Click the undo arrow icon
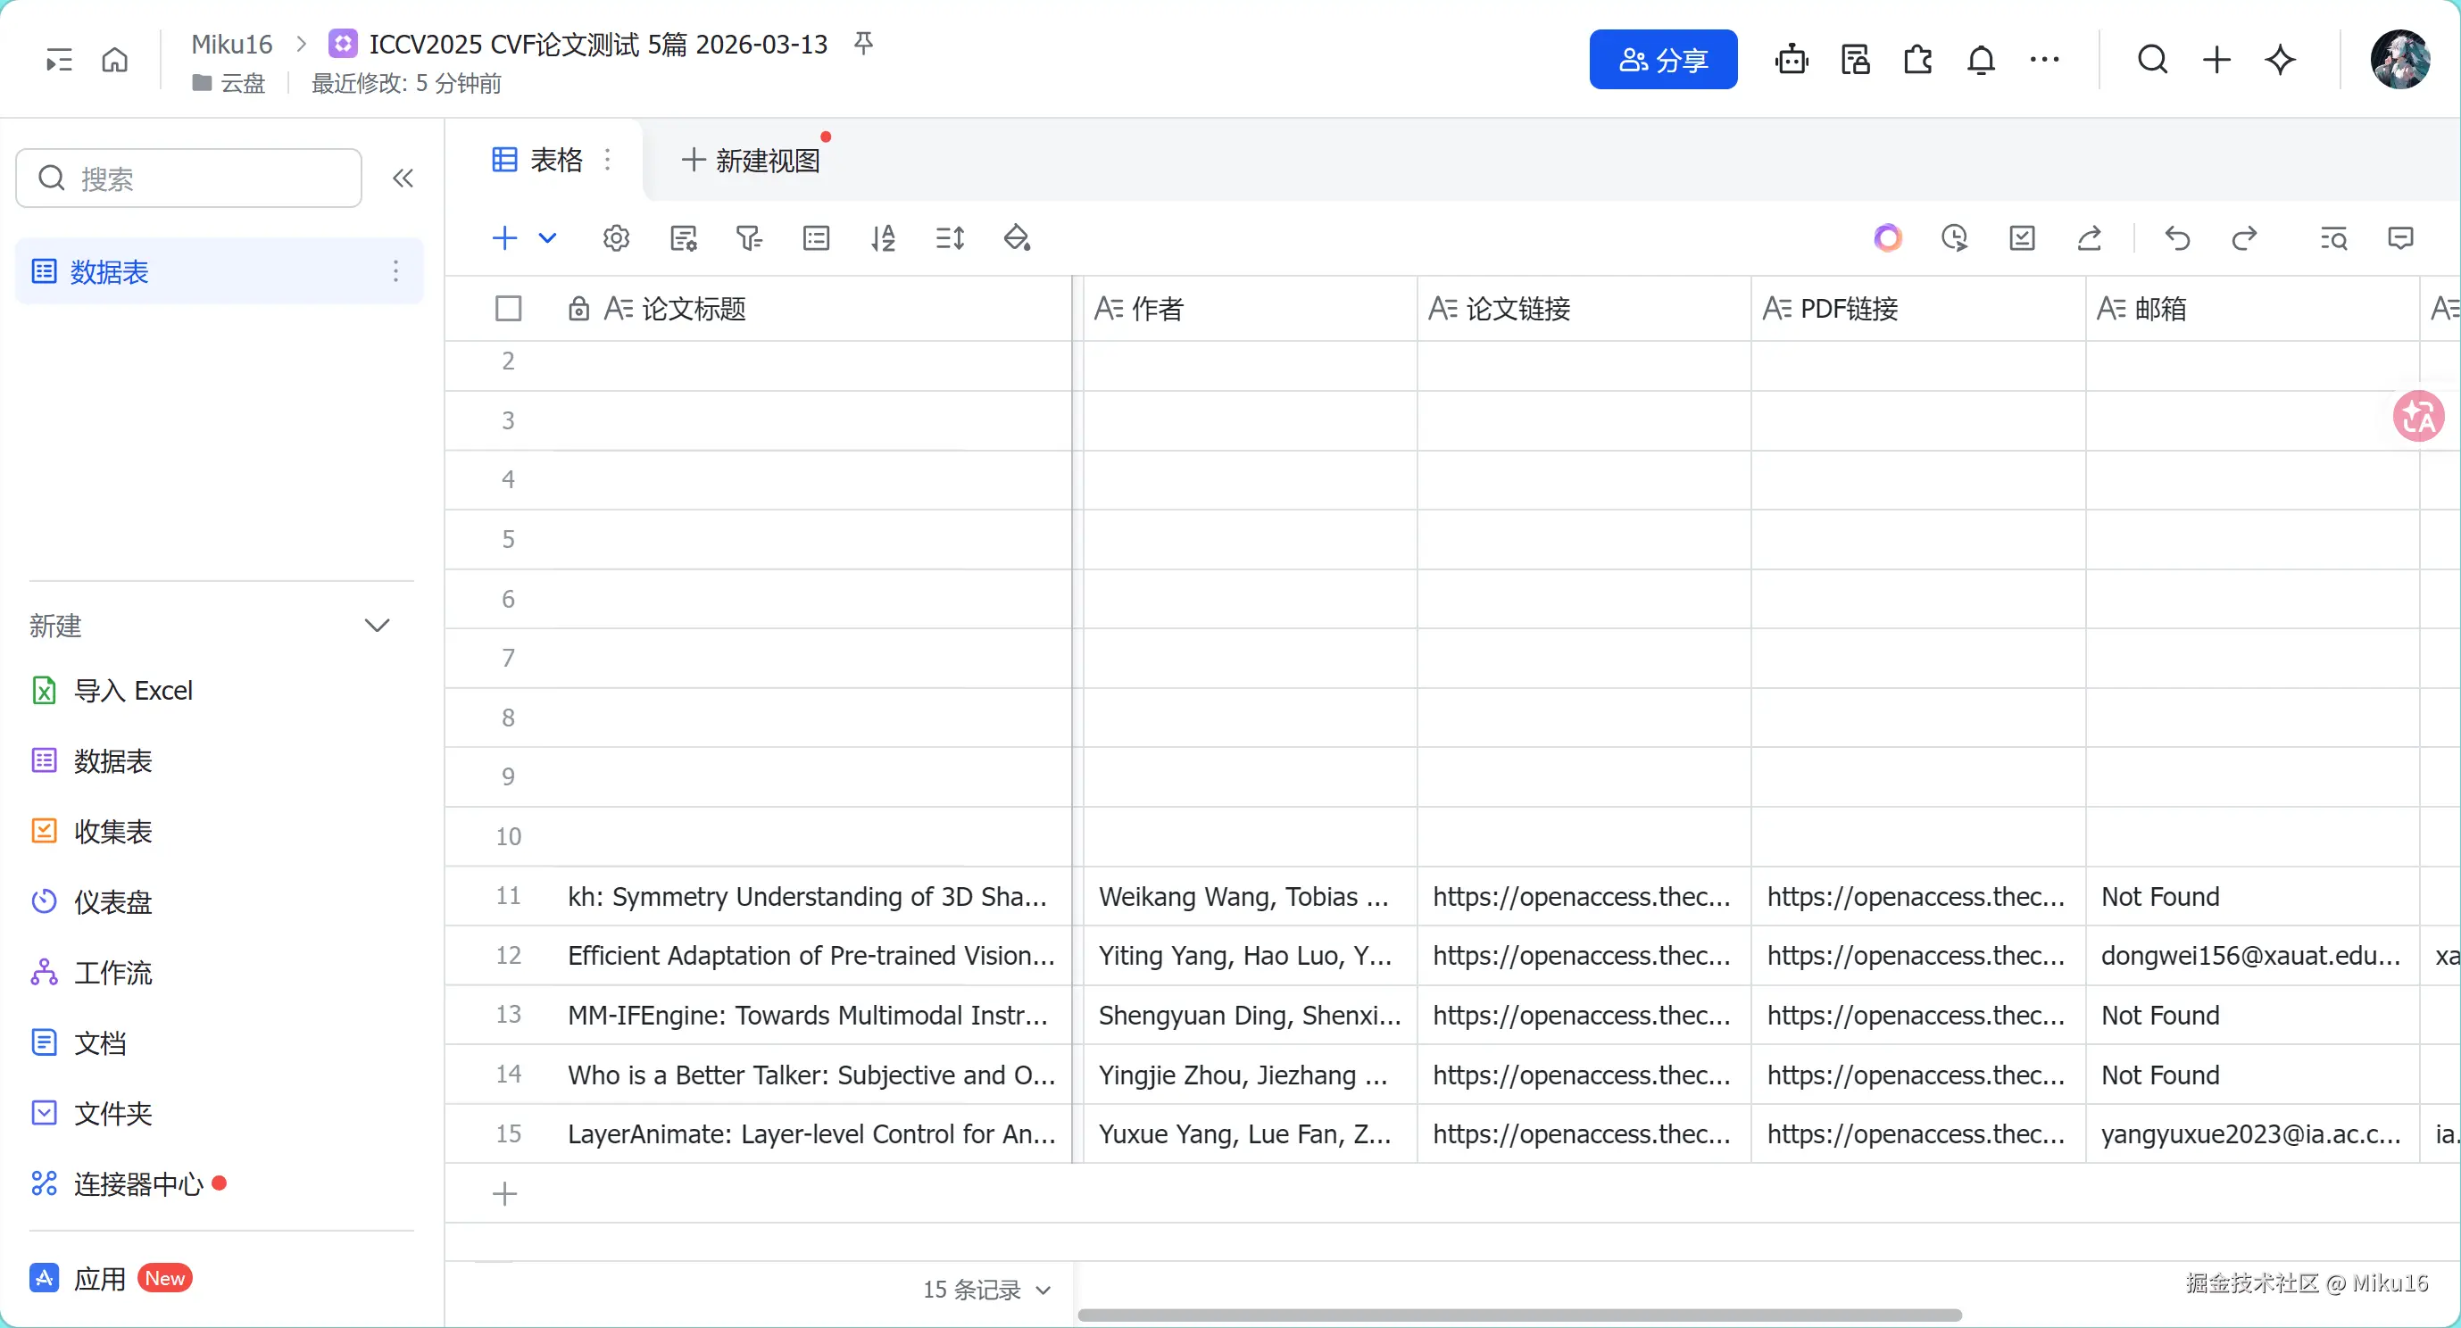The height and width of the screenshot is (1328, 2461). (x=2177, y=238)
